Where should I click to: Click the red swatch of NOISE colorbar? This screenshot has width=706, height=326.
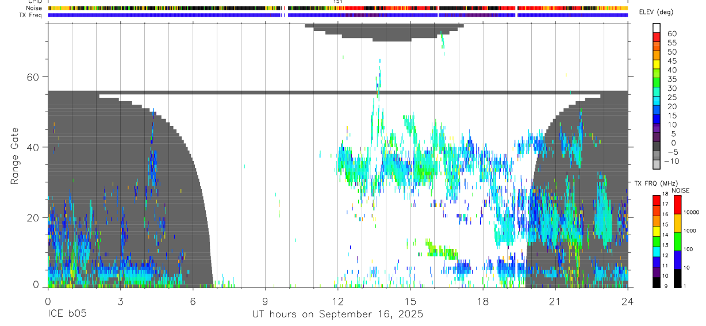click(678, 205)
